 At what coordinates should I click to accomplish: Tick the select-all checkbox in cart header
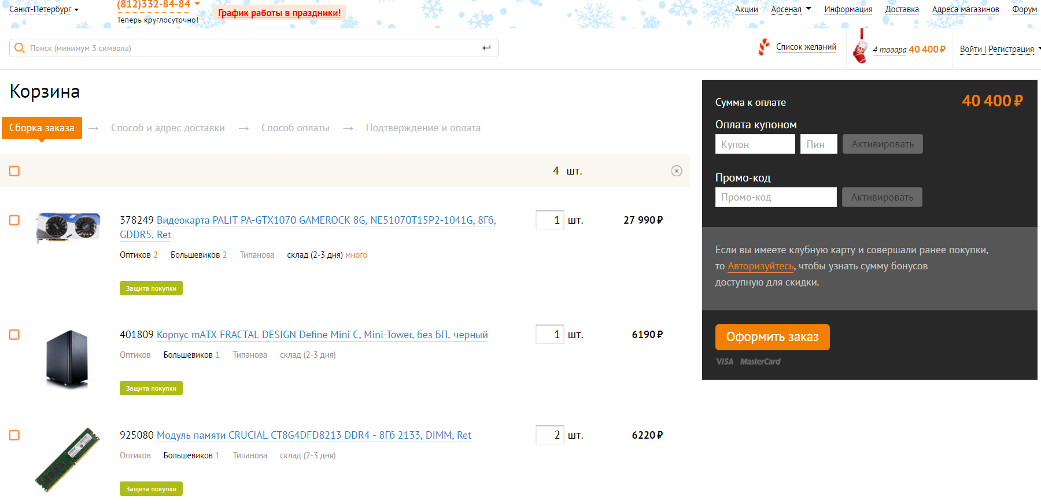click(14, 171)
